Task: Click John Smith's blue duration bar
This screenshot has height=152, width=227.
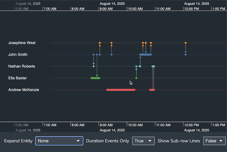Action: tap(146, 55)
